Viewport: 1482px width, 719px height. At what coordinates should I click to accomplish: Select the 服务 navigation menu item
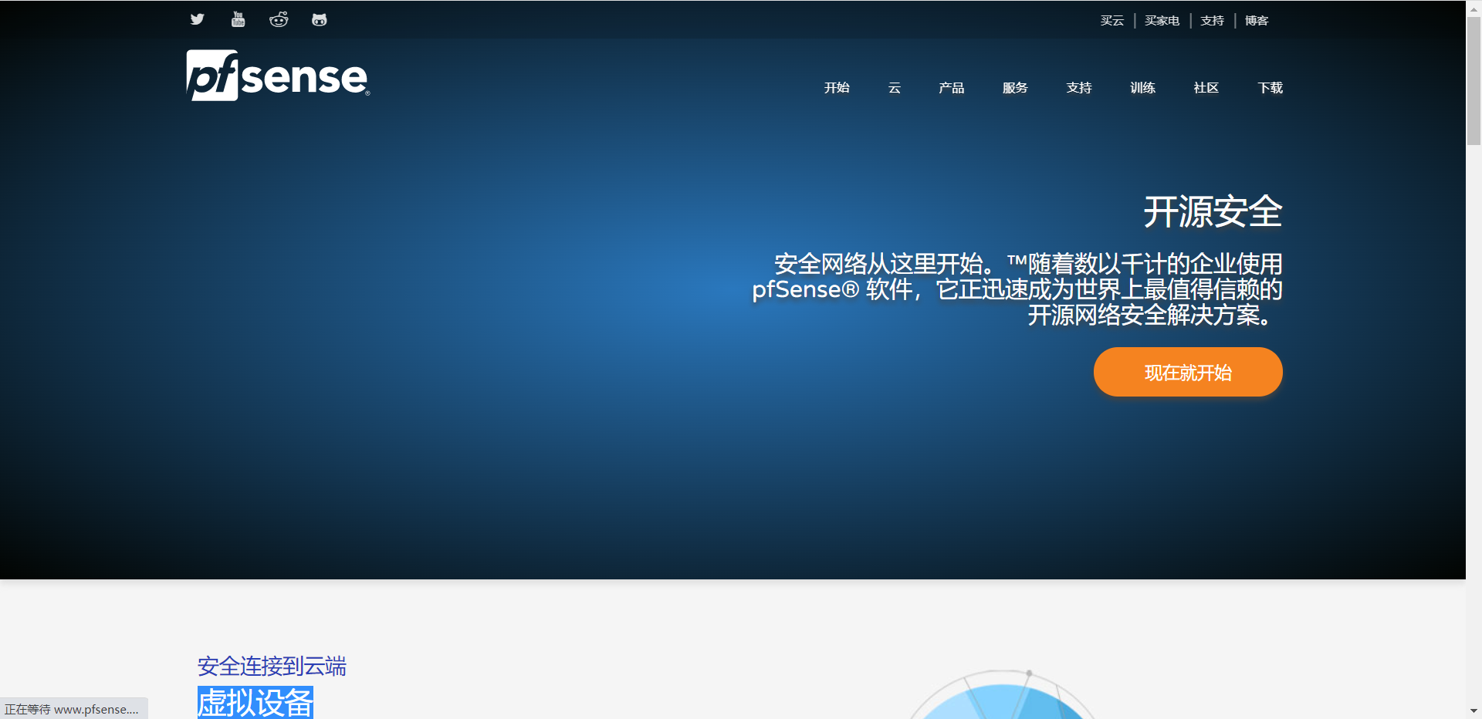[1015, 88]
